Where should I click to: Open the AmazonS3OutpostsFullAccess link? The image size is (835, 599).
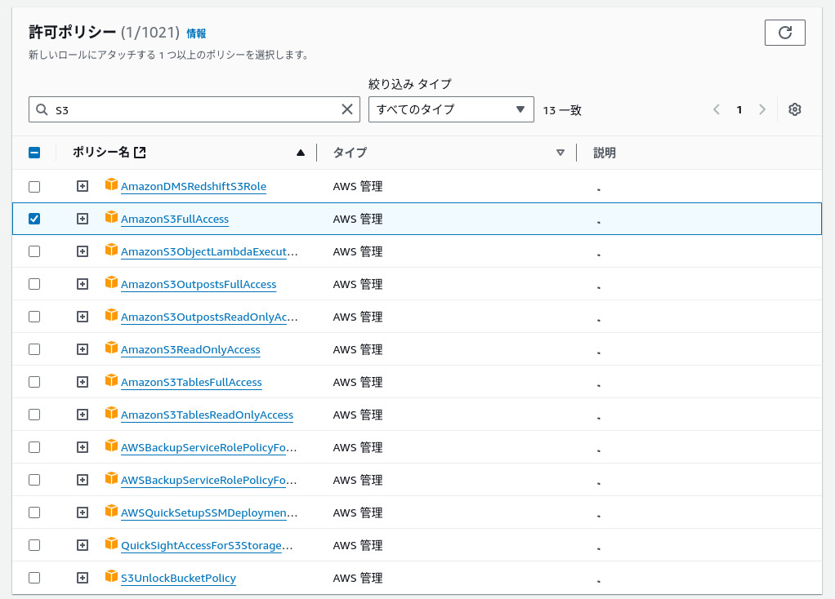[199, 285]
